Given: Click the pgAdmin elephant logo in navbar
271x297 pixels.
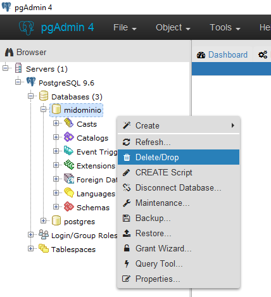Looking at the screenshot, I should (x=27, y=28).
